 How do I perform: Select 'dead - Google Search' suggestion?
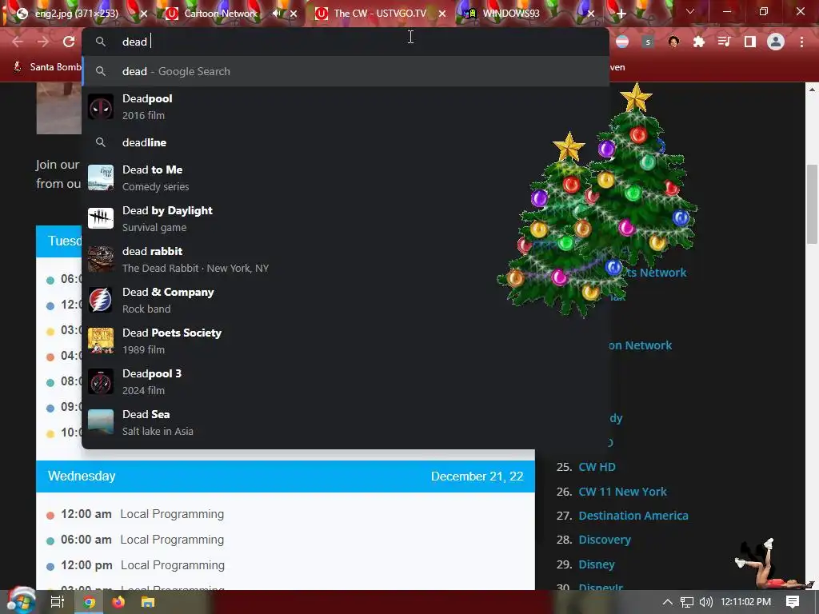(346, 71)
